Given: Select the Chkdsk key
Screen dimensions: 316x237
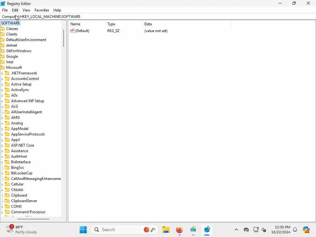Looking at the screenshot, I should pyautogui.click(x=17, y=190).
